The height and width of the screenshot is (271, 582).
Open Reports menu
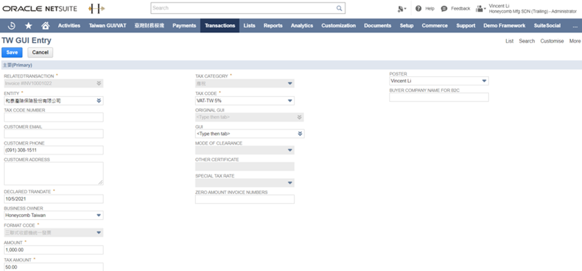273,25
